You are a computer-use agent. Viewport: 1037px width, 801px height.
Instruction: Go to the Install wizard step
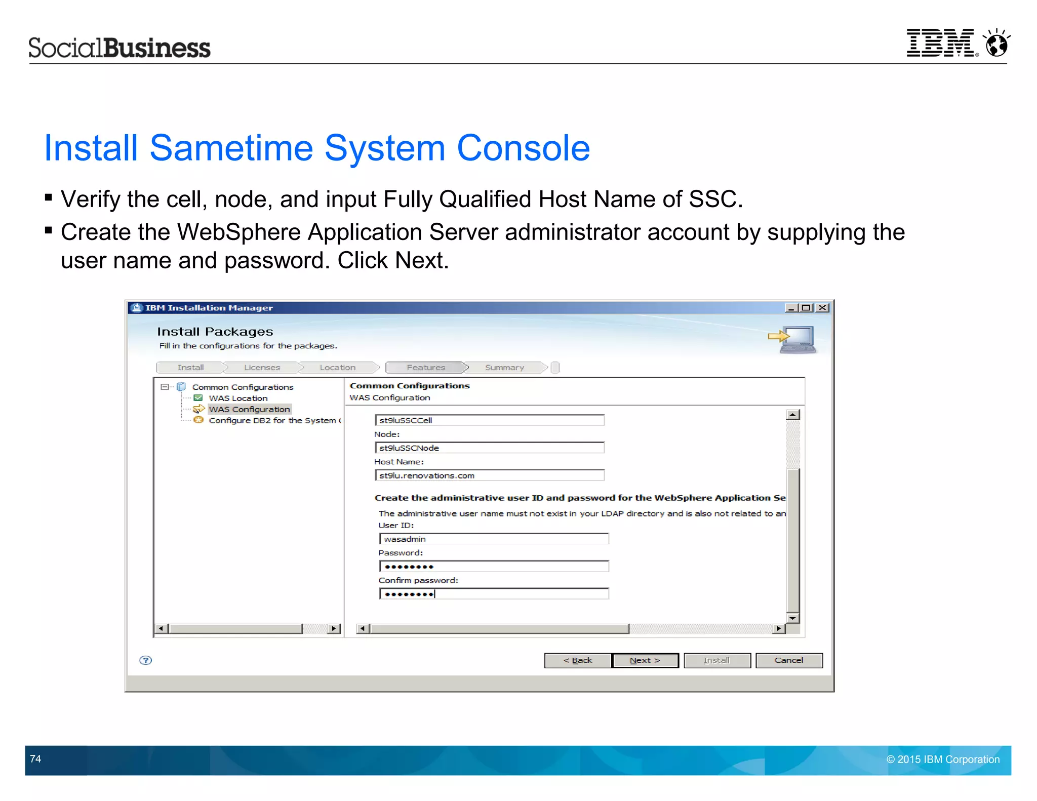pyautogui.click(x=191, y=368)
